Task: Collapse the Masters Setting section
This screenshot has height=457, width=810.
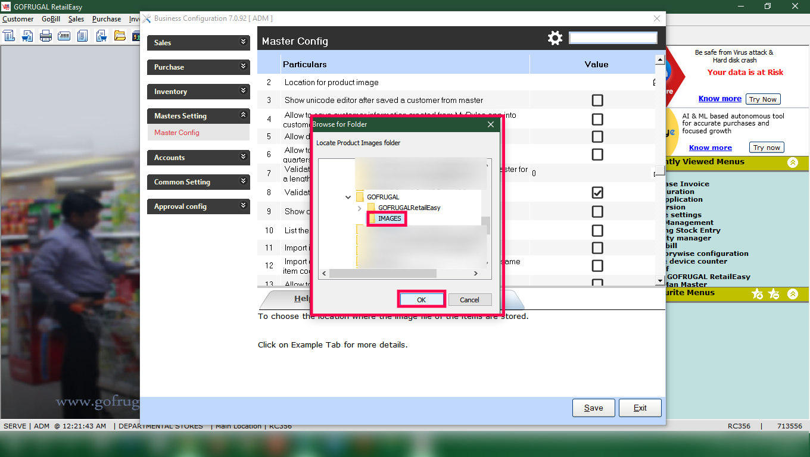Action: point(198,116)
